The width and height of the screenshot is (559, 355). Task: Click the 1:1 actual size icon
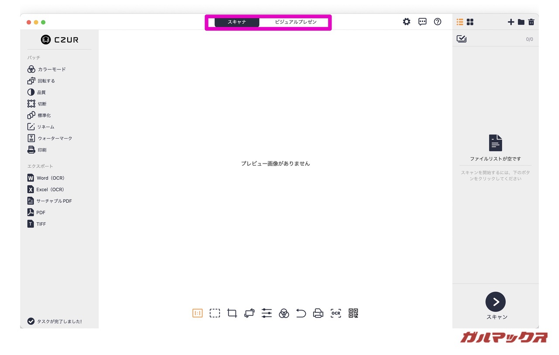coord(197,313)
